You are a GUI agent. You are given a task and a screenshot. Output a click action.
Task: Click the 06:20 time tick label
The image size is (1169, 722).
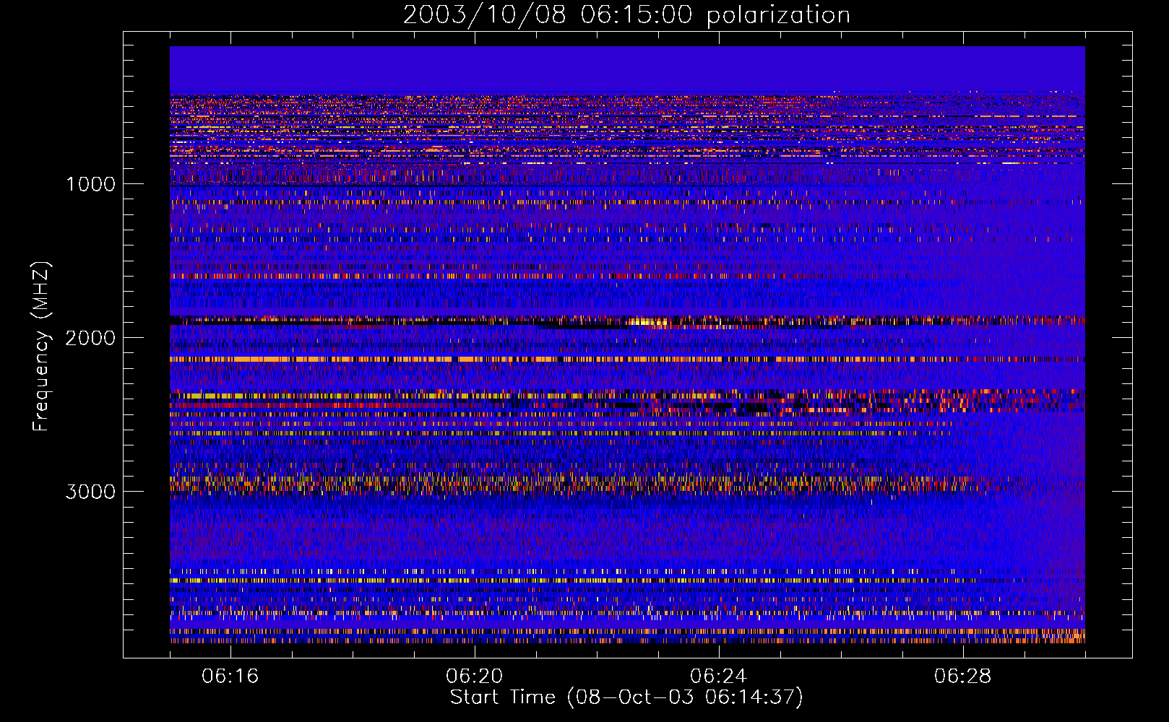tap(475, 676)
